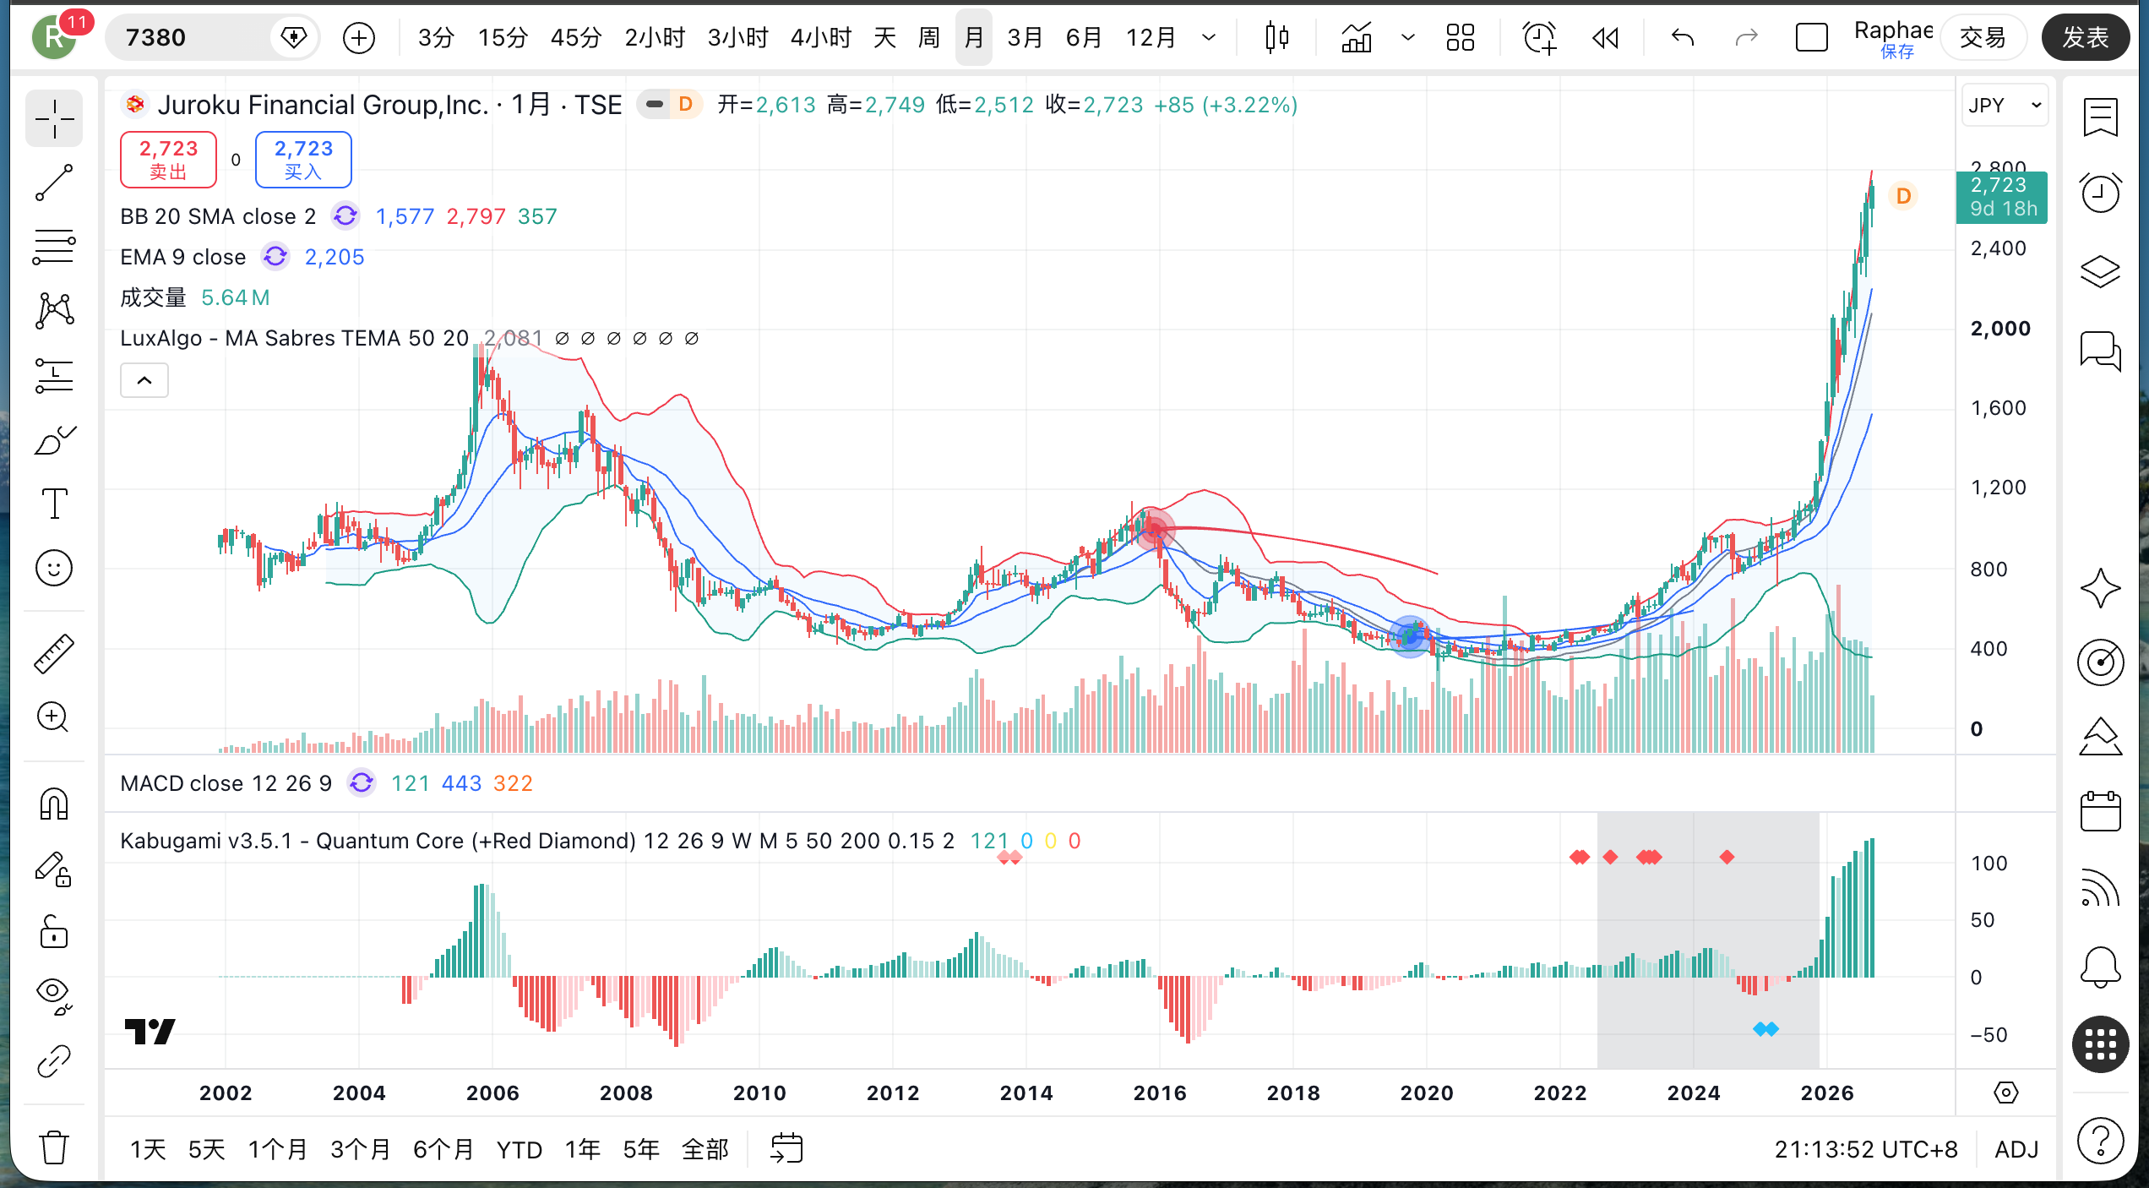Open the economic calendar panel
2149x1188 pixels.
tap(2100, 811)
